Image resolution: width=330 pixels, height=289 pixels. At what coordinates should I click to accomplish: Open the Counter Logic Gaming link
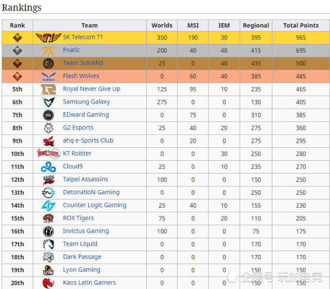(95, 205)
